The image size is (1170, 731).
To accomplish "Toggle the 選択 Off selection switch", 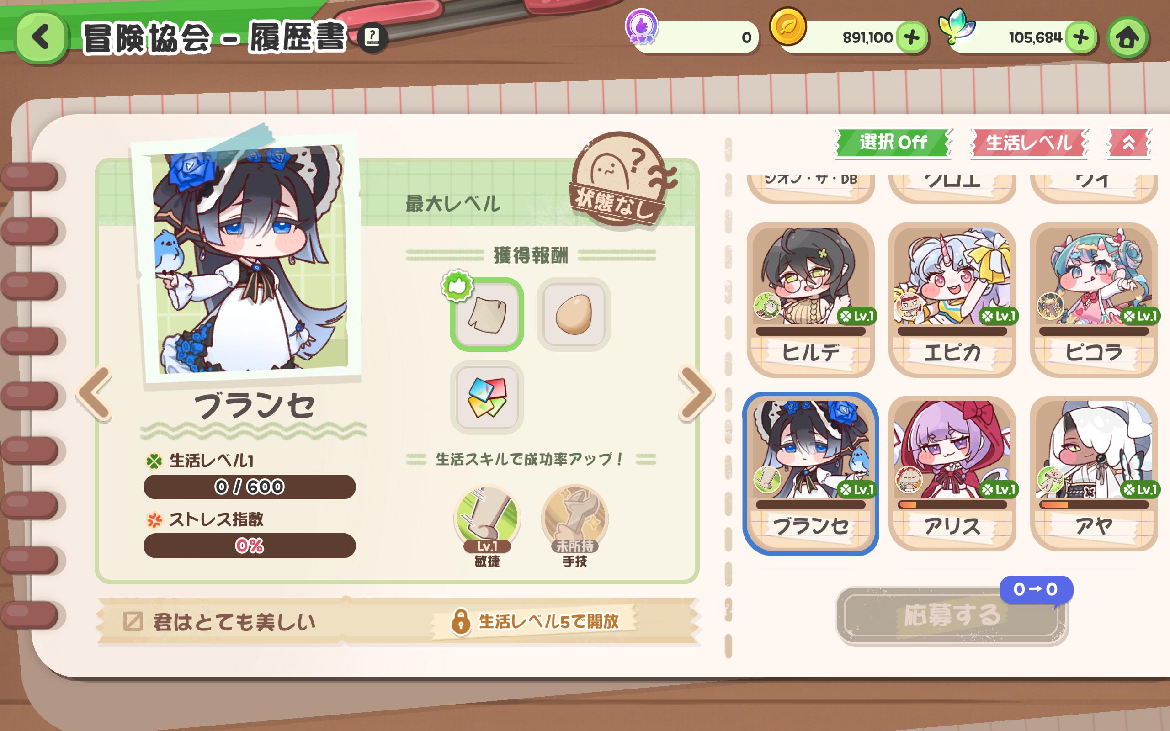I will point(893,143).
